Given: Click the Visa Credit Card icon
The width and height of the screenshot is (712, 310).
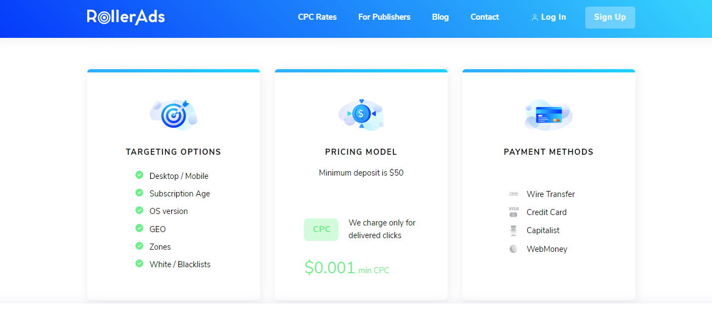Looking at the screenshot, I should coord(513,212).
